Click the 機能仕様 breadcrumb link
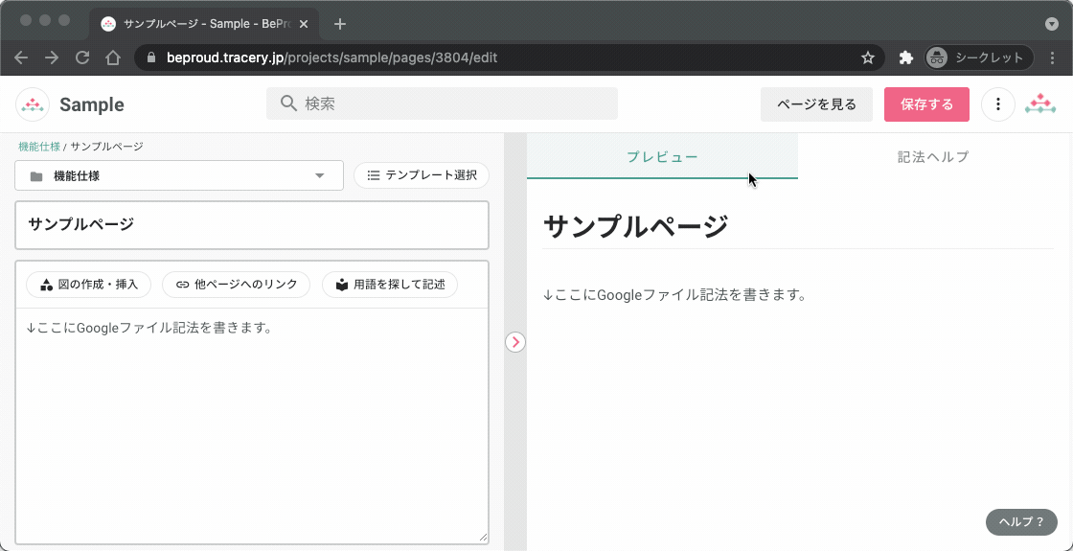This screenshot has width=1073, height=551. click(39, 146)
